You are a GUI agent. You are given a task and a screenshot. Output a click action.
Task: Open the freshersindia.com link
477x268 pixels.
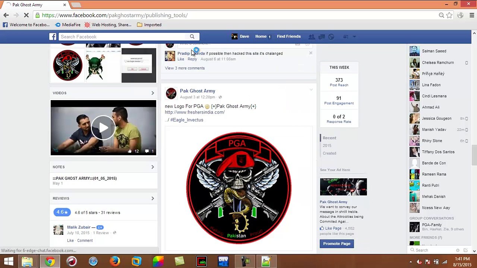pos(195,112)
